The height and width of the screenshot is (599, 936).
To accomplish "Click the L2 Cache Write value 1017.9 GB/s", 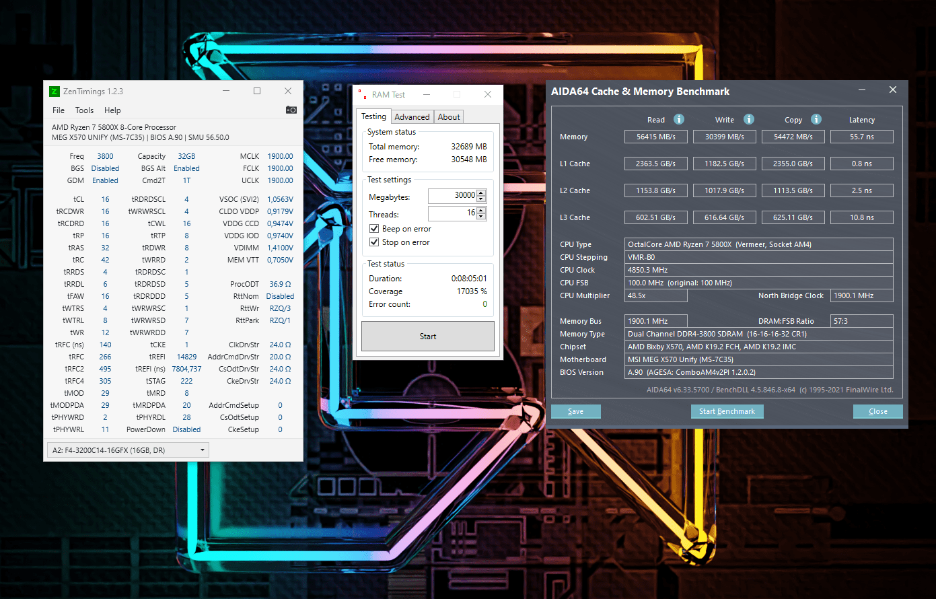I will [725, 190].
